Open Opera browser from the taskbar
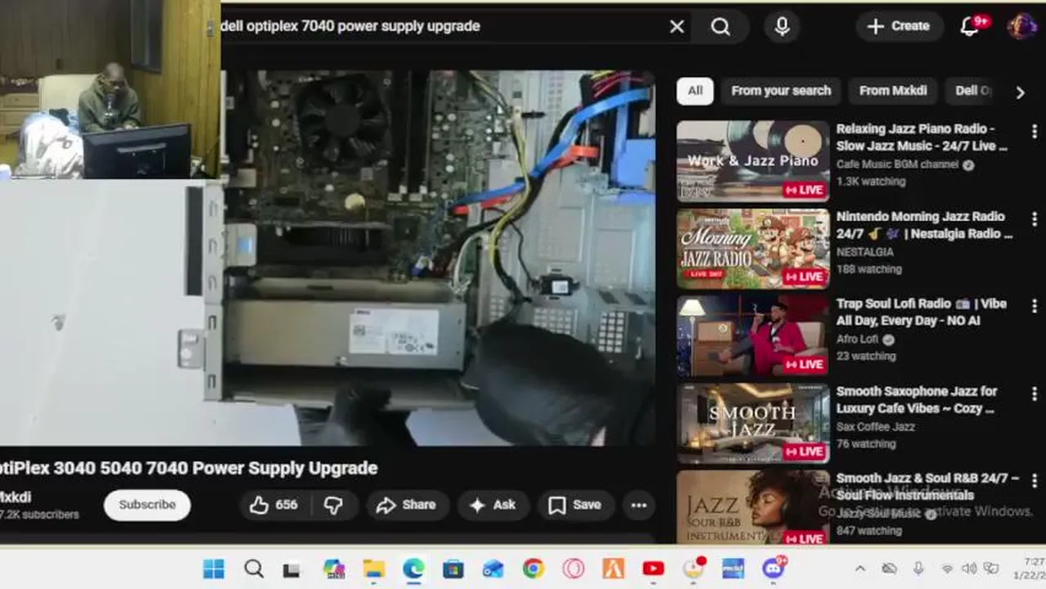Viewport: 1046px width, 589px height. (x=573, y=569)
